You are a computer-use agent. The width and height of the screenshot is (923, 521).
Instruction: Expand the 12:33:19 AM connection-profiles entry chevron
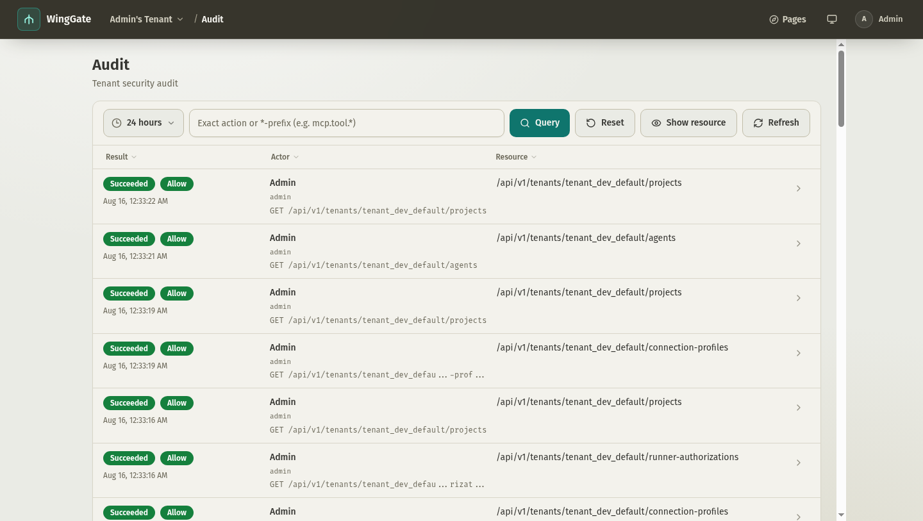point(799,353)
